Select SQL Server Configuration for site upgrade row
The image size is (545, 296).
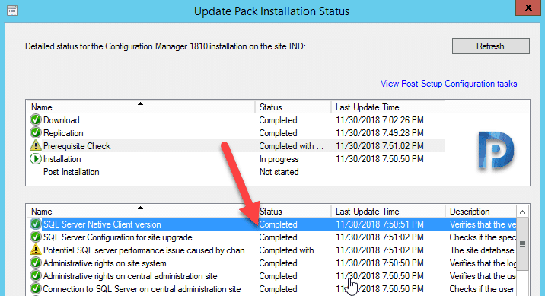tap(272, 237)
